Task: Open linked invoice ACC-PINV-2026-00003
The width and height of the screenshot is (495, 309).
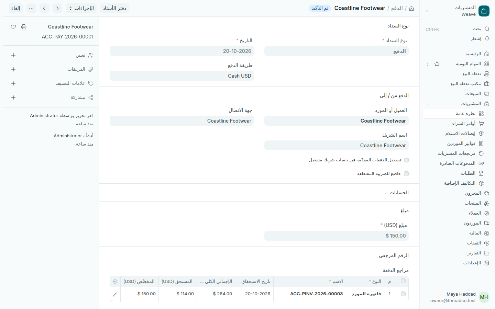Action: coord(317,294)
